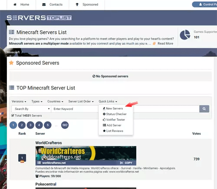Click the server list icon beside worldcrafteros.net
217x189 pixels.
39,163
